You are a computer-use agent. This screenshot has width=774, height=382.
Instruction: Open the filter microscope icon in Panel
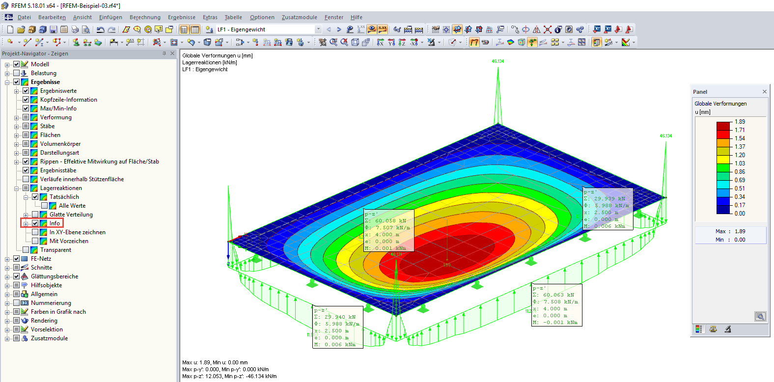(728, 329)
